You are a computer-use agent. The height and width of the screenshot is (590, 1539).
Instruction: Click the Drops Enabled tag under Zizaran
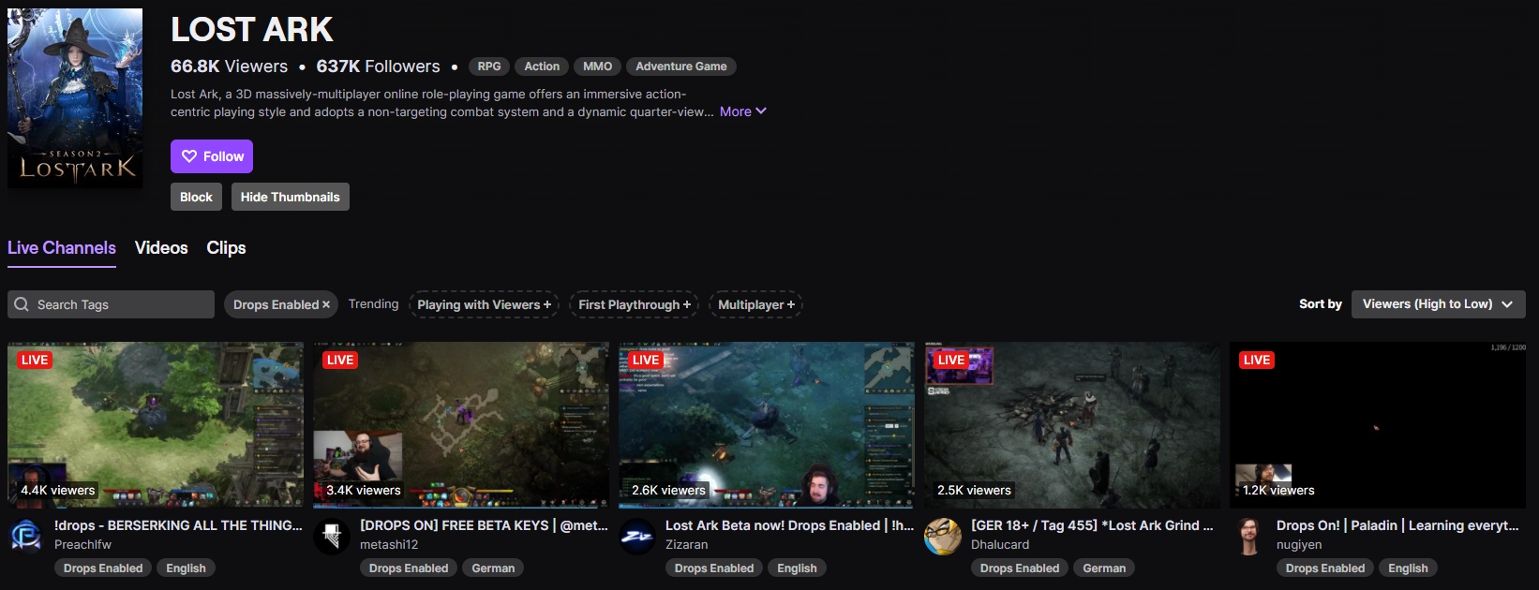click(714, 568)
